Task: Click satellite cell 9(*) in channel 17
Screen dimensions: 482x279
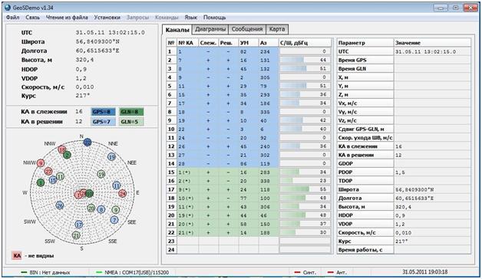Action: 187,189
